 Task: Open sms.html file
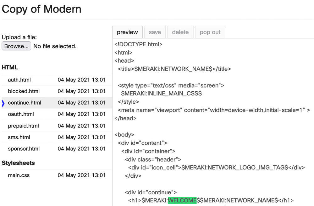19,137
